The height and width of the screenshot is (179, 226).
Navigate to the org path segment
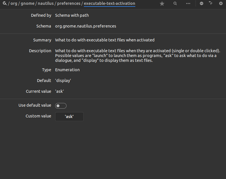[14, 4]
